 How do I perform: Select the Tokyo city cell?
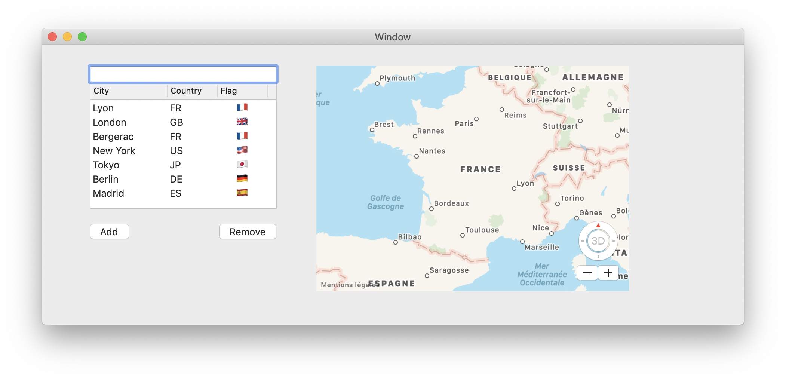pos(106,165)
